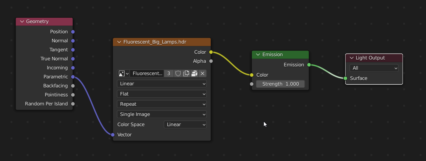Open the Single Image source dropdown
Viewport: 426px width, 161px height.
(162, 114)
